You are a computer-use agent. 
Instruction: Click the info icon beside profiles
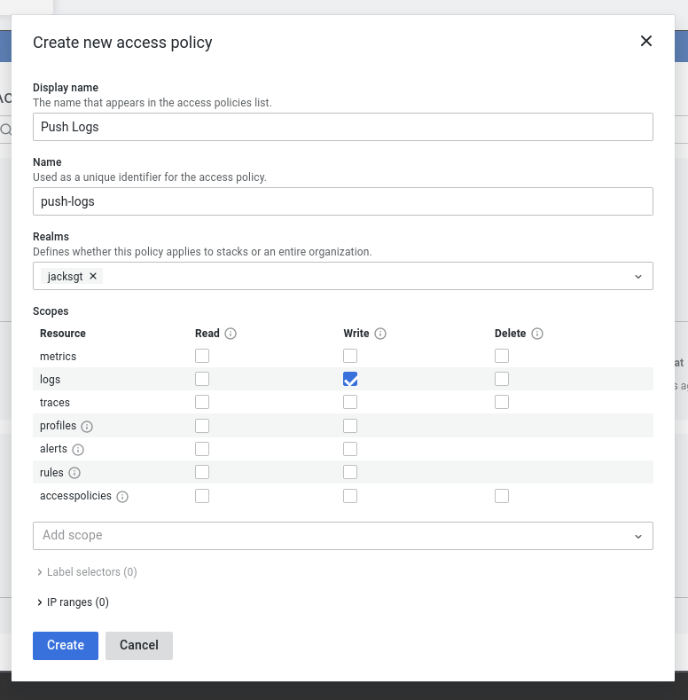(x=87, y=427)
